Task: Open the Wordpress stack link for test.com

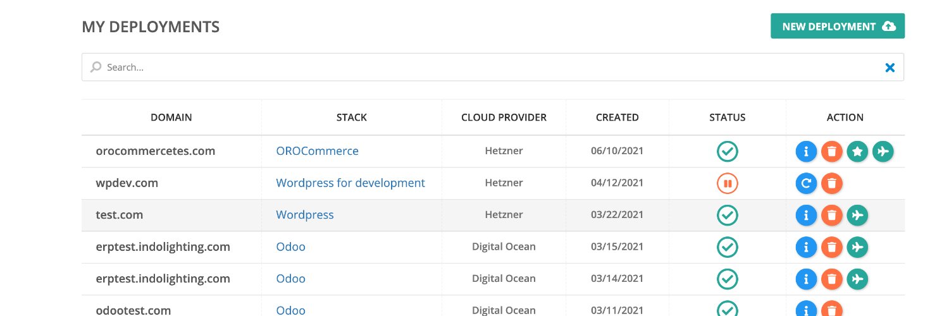Action: [x=305, y=215]
